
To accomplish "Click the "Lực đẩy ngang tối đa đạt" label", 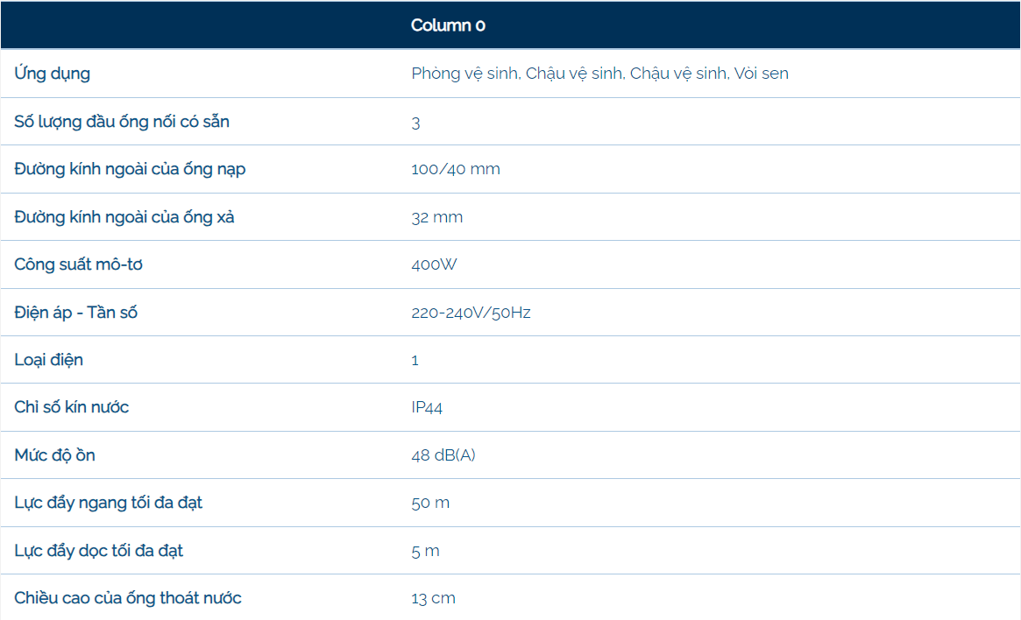I will coord(109,503).
